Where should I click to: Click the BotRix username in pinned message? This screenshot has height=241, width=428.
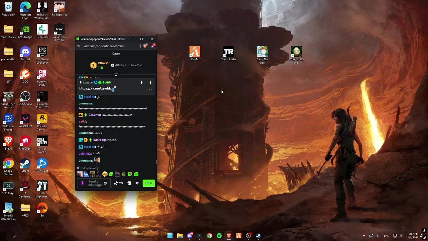tap(107, 82)
